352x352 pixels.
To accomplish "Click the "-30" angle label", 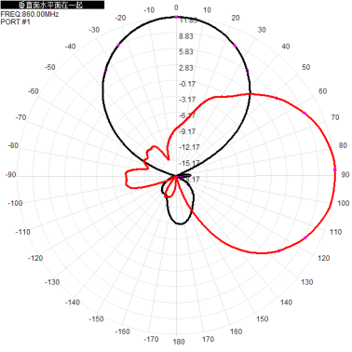I will [x=94, y=30].
